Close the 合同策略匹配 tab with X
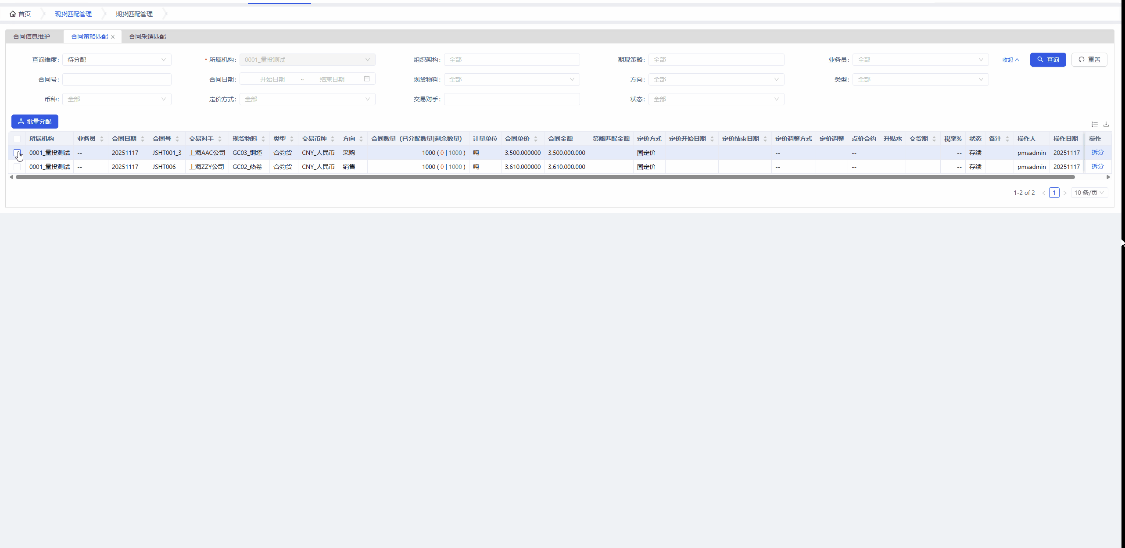The height and width of the screenshot is (548, 1125). point(113,37)
